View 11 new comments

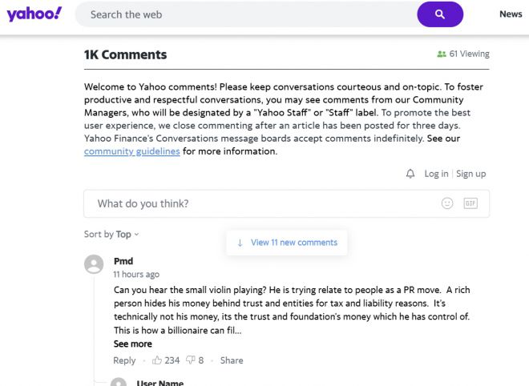coord(287,243)
